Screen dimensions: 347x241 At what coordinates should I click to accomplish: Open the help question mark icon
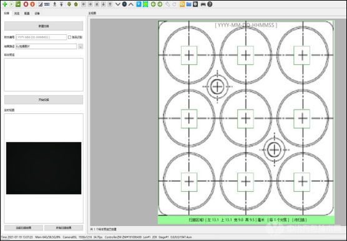(x=210, y=4)
